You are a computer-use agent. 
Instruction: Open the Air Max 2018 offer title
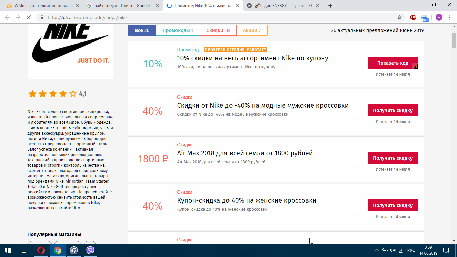point(245,153)
